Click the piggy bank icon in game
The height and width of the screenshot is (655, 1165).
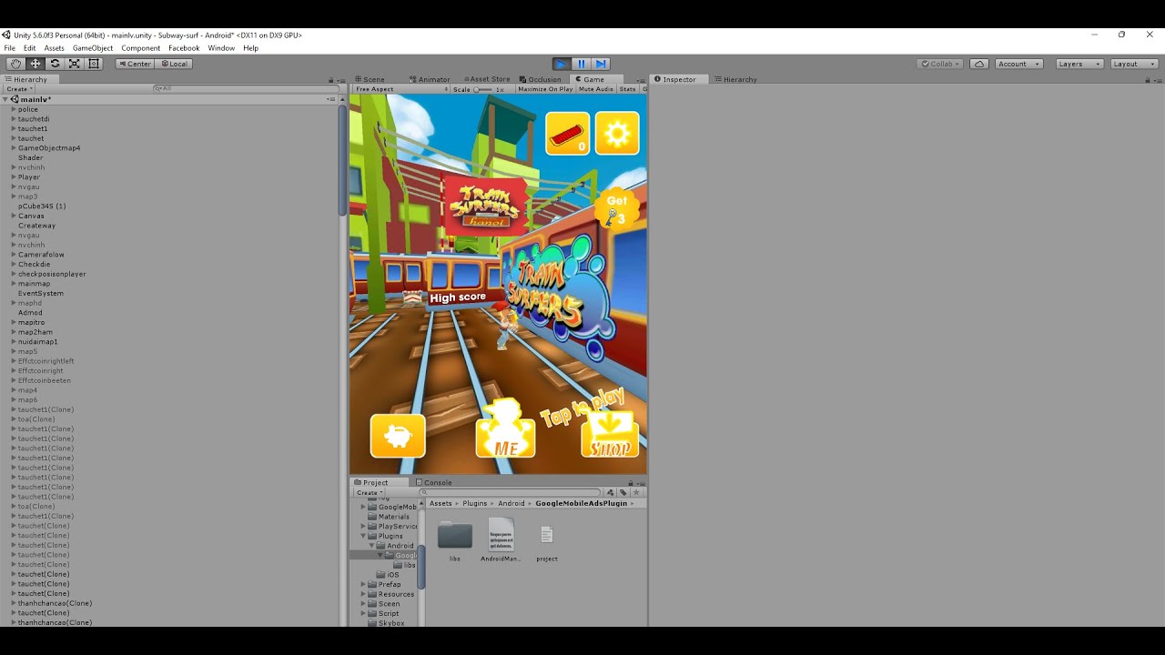(x=398, y=436)
